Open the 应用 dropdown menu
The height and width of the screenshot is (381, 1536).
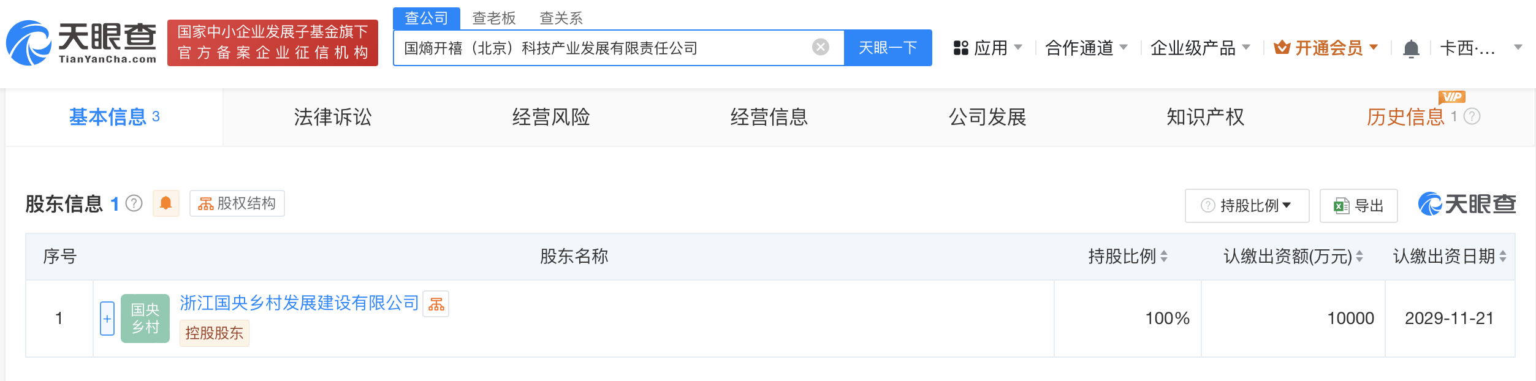click(x=988, y=48)
